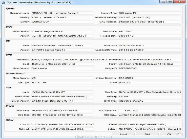This screenshot has width=187, height=139.
Task: Click the MotherBoard section heading
Action: coord(15,74)
